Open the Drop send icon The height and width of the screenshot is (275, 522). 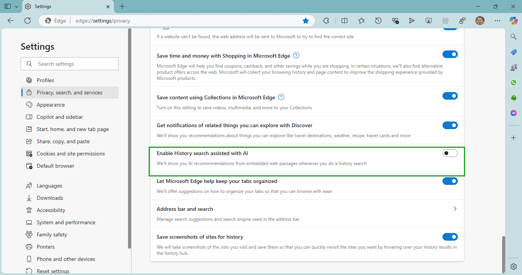[x=412, y=21]
